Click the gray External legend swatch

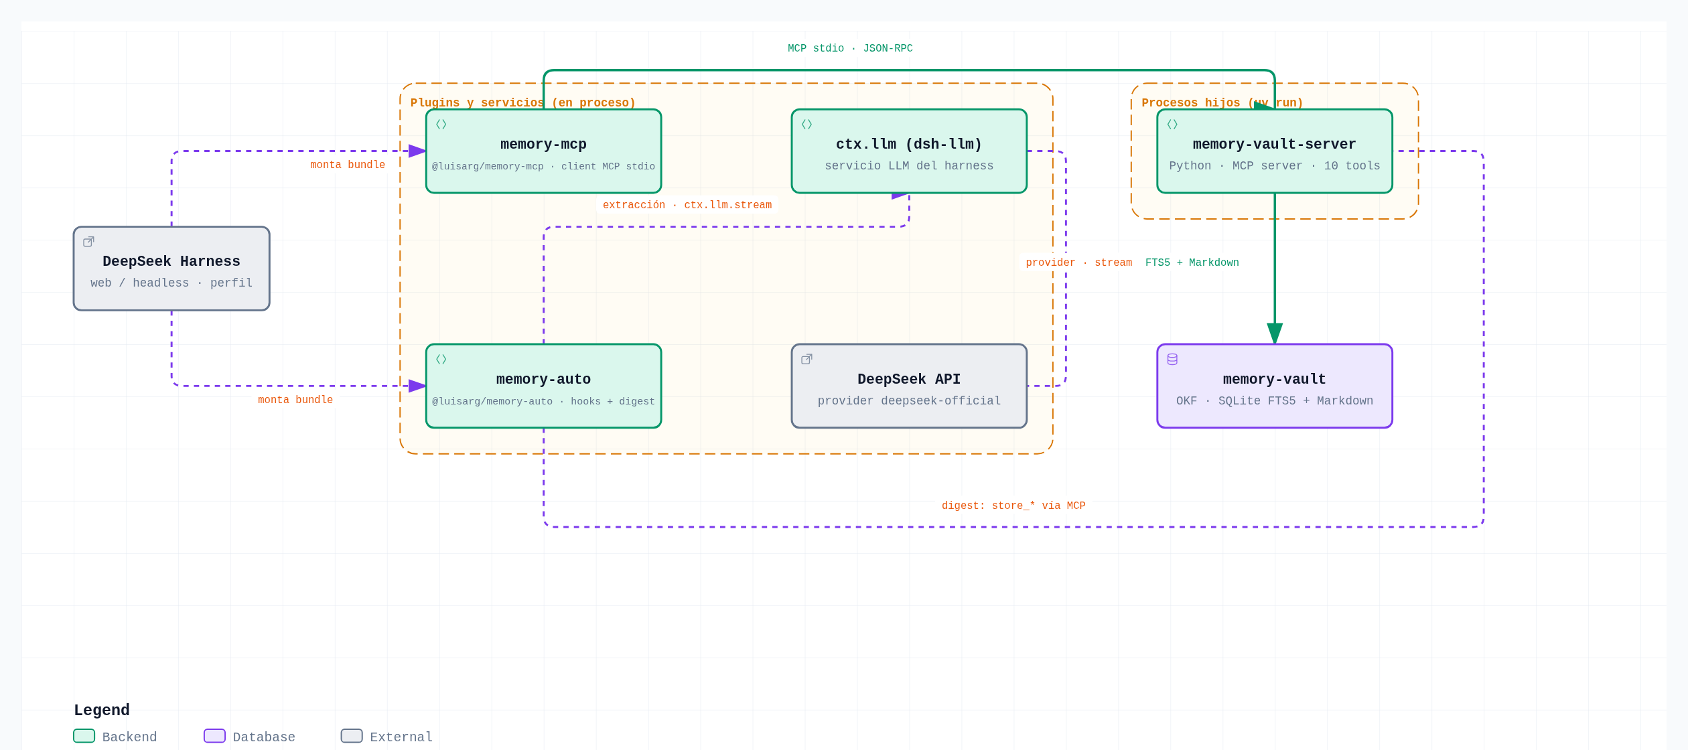(352, 736)
